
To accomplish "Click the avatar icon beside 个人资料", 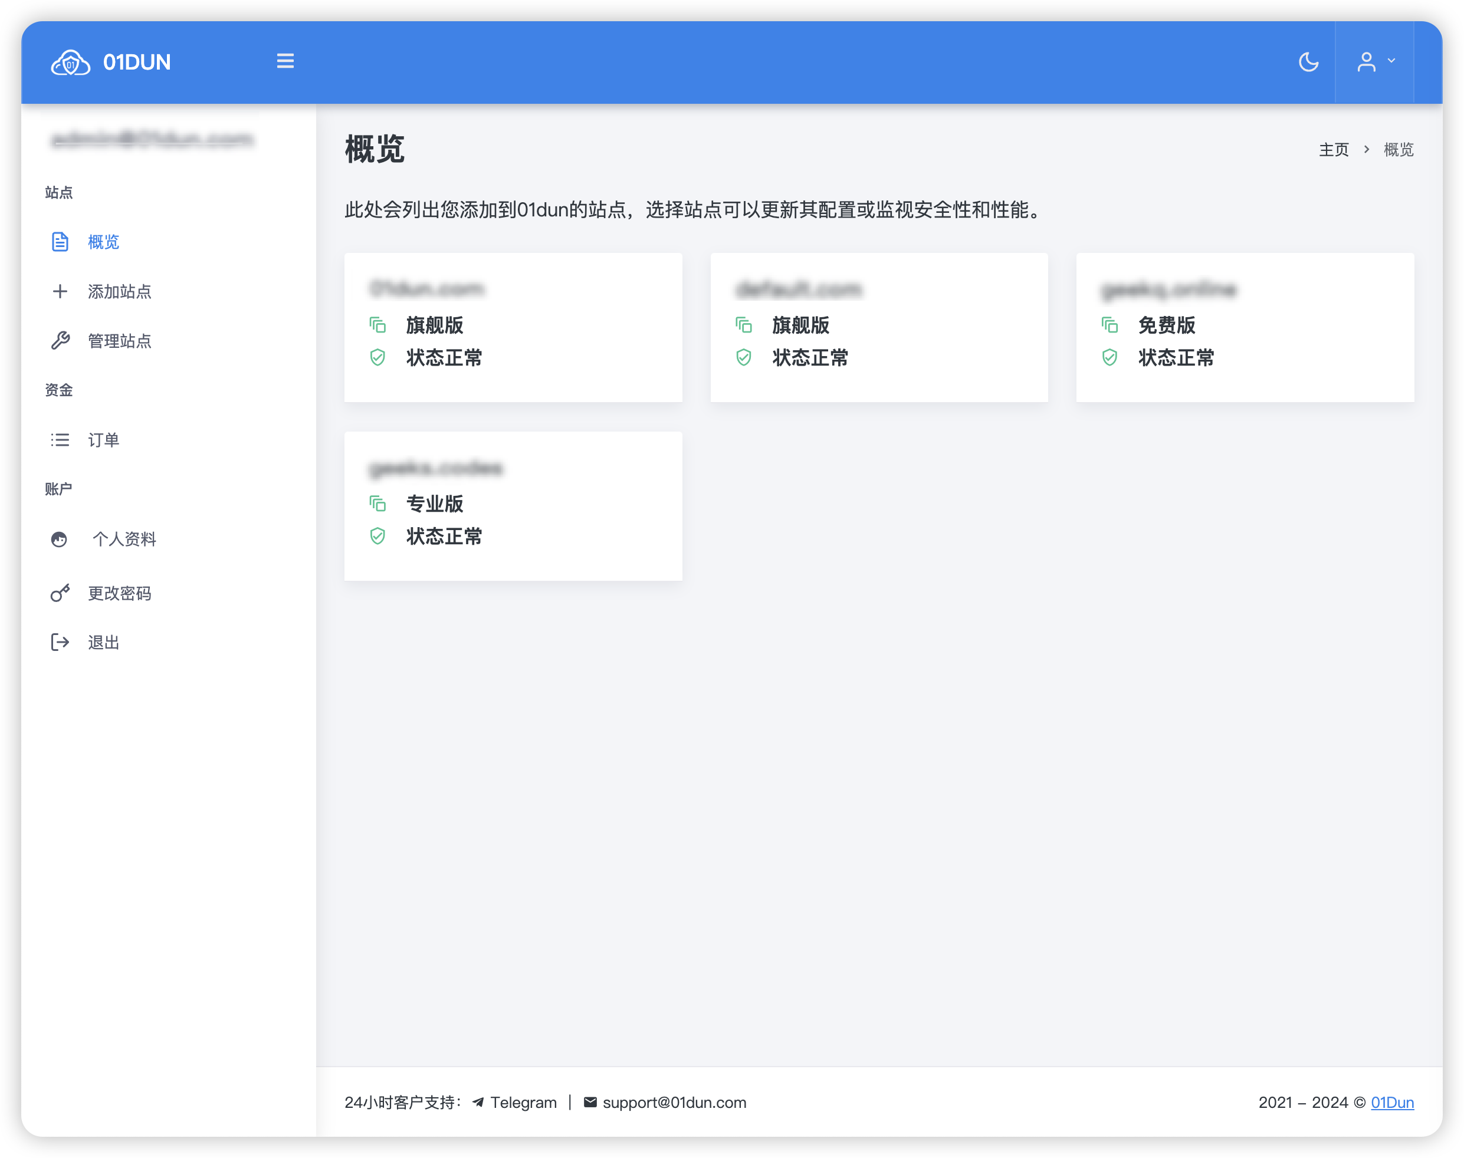I will pyautogui.click(x=59, y=539).
